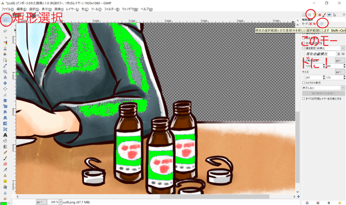346x205 pixels.
Task: Select the Text tool
Action: click(5, 135)
